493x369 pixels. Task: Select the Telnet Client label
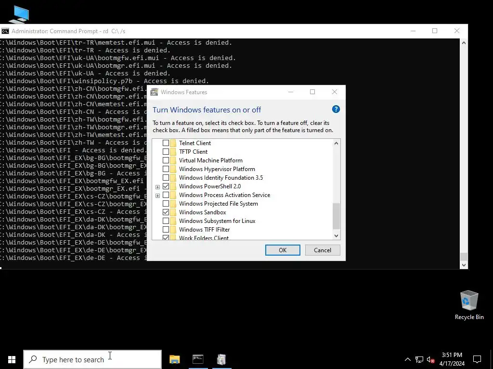pos(195,143)
